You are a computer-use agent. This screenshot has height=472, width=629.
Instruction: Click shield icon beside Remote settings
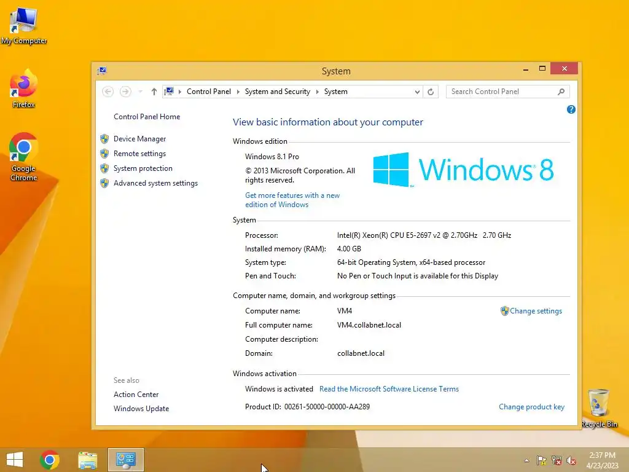pyautogui.click(x=104, y=154)
